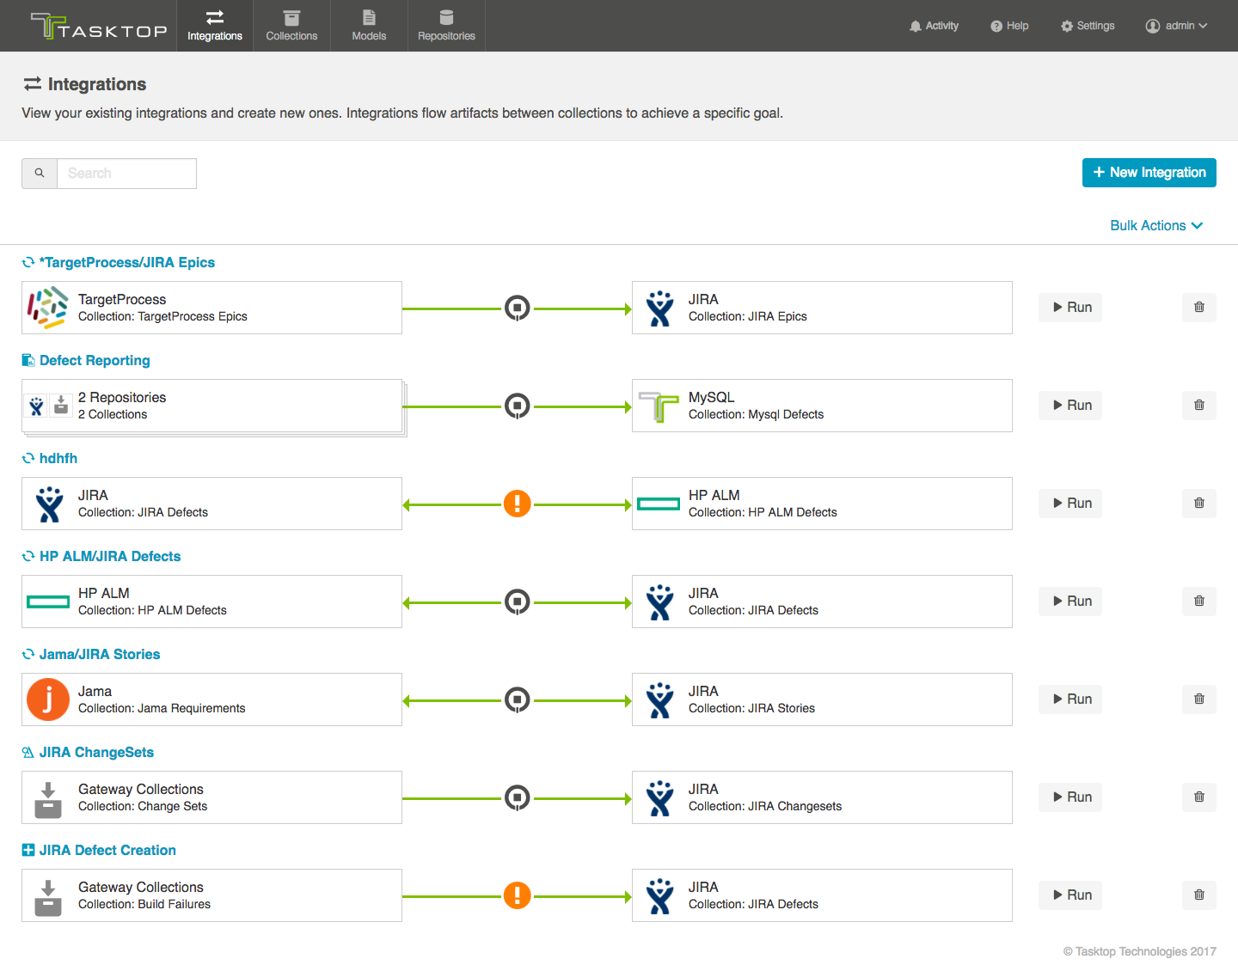Open the Integrations tab in top navigation
Screen dimensions: 1238x965
pos(215,26)
